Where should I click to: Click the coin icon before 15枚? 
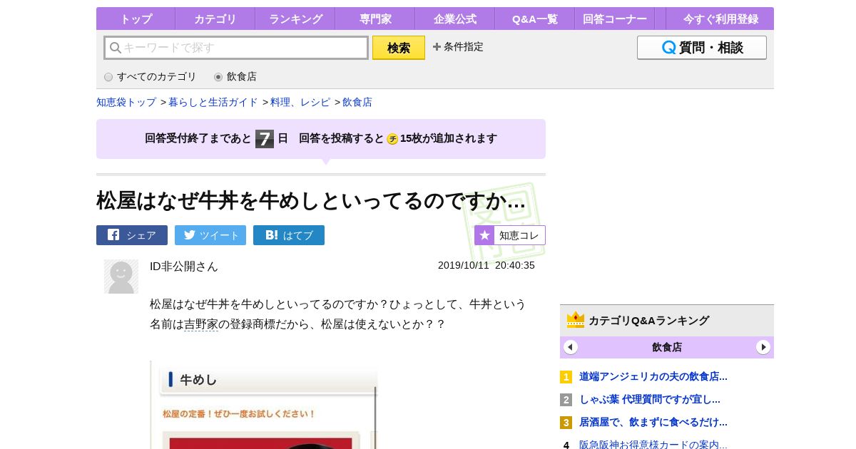click(x=392, y=139)
